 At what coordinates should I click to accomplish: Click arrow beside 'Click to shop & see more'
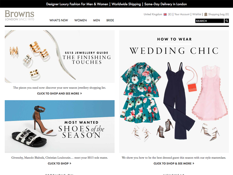(193, 163)
